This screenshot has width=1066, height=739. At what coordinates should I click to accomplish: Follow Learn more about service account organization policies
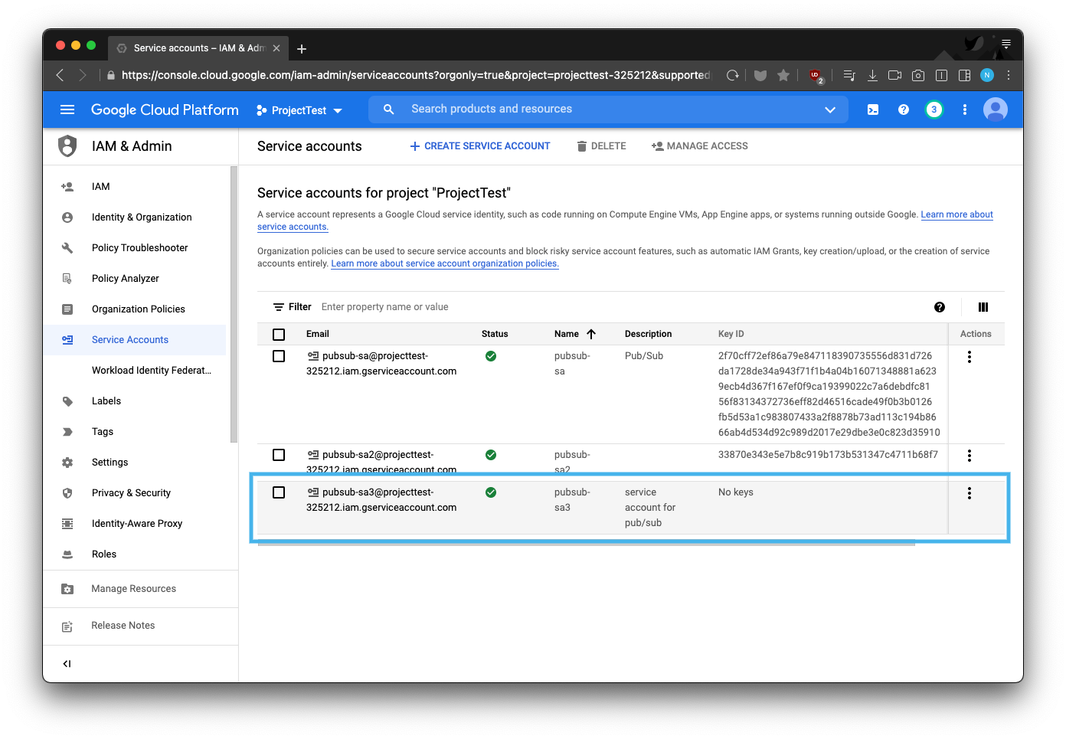(x=445, y=263)
